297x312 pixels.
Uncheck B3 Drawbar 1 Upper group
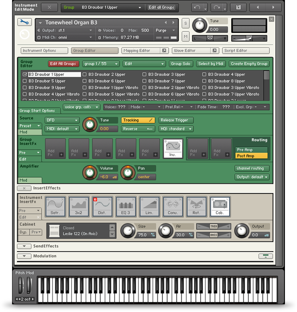pyautogui.click(x=25, y=75)
